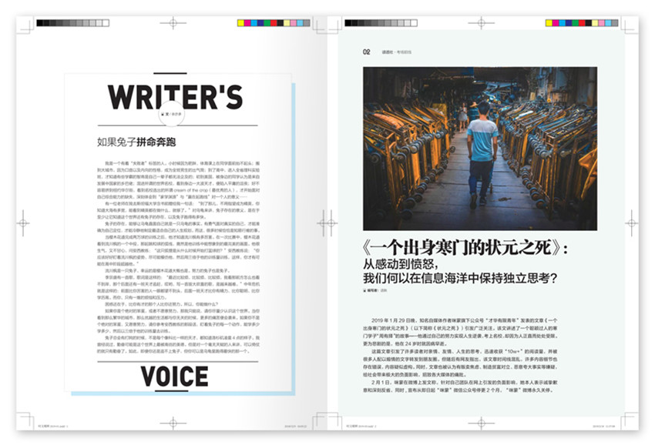Click the bottom registration crosshair on right page
This screenshot has height=445, width=655.
tap(482, 423)
